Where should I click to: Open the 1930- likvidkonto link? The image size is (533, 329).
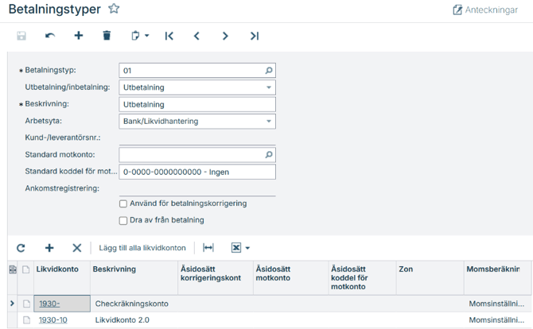click(49, 304)
